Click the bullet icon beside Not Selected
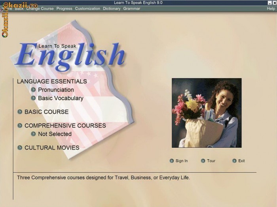This screenshot has width=277, height=207. 33,134
